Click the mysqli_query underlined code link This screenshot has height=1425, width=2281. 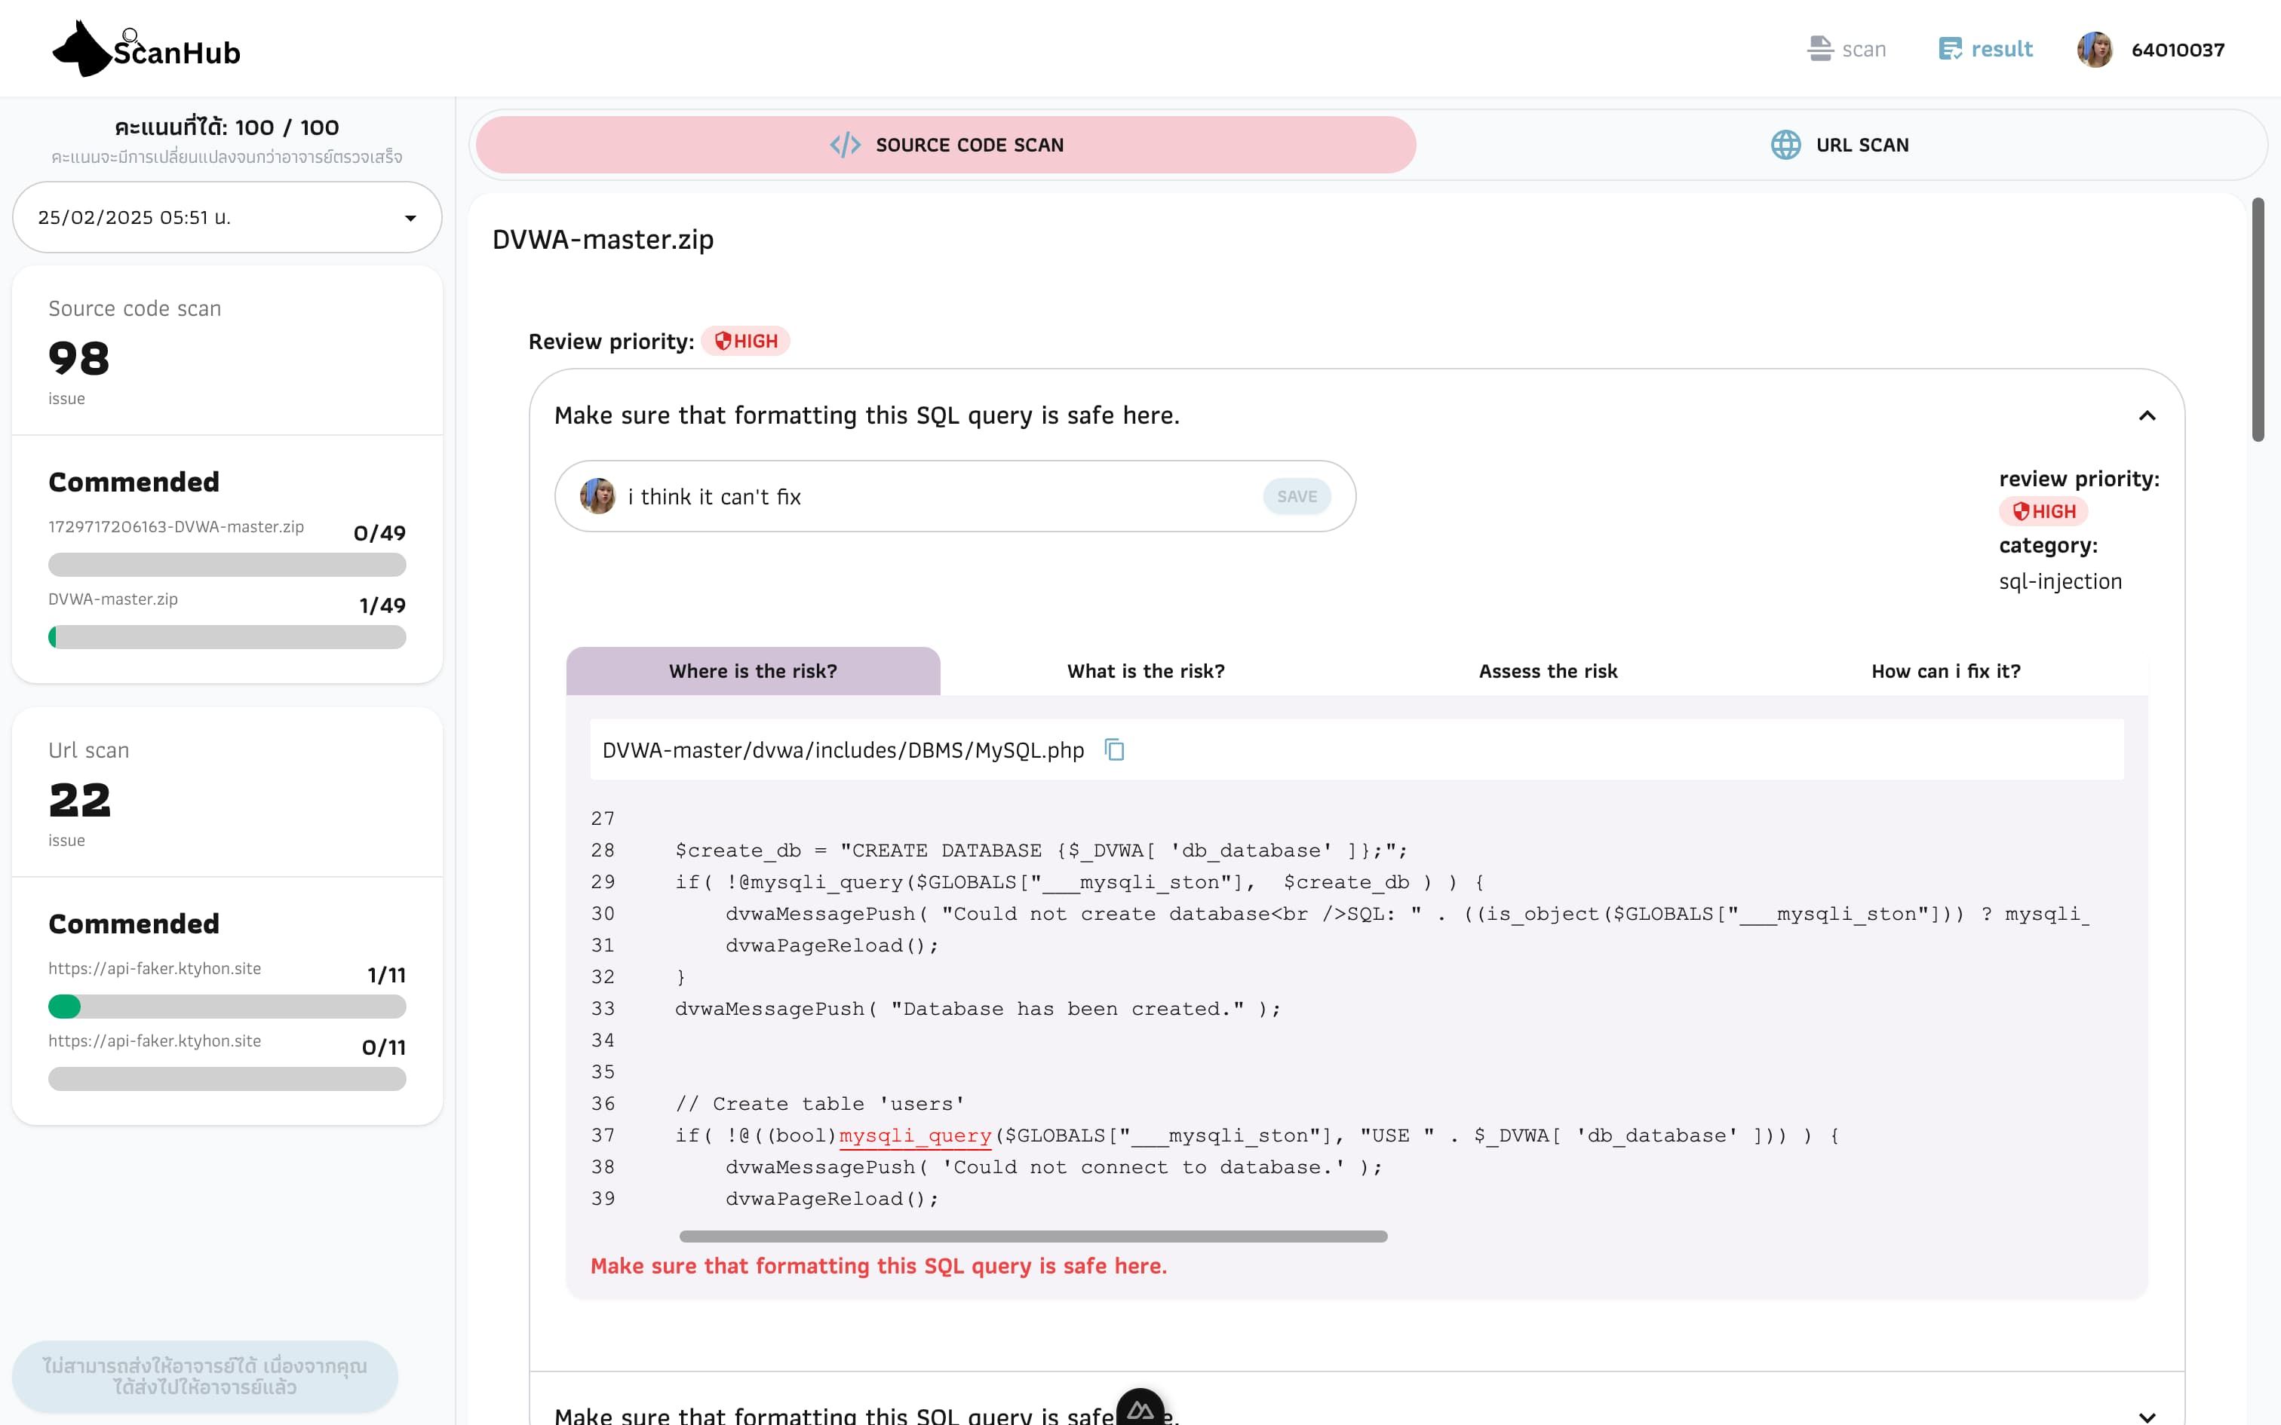click(x=914, y=1135)
